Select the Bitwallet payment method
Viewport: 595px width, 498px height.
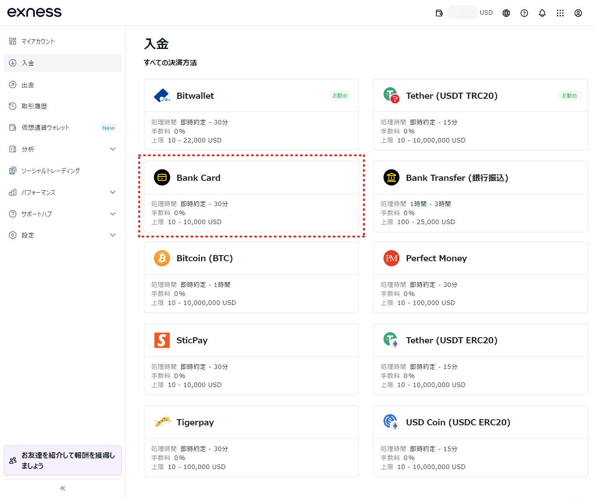tap(251, 114)
